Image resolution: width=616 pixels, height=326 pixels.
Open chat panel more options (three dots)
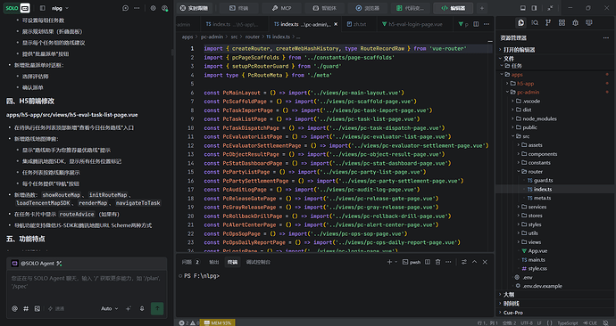[x=137, y=8]
